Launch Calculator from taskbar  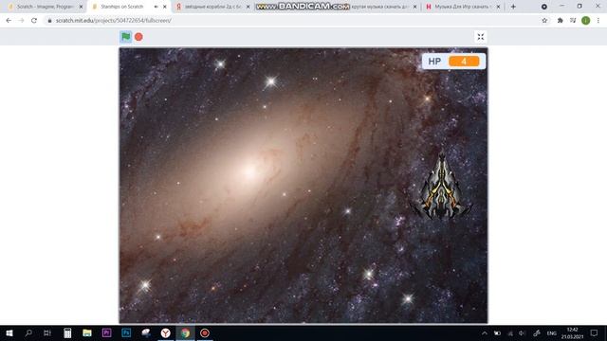coord(67,332)
